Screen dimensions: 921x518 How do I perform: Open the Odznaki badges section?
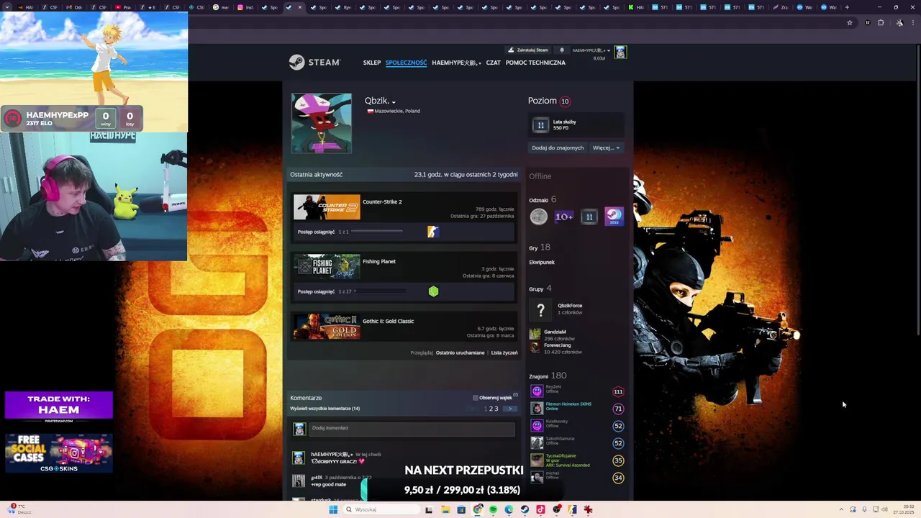pyautogui.click(x=543, y=200)
